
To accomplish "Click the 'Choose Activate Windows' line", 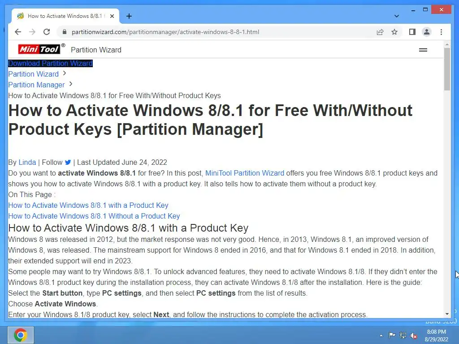I will click(x=53, y=304).
